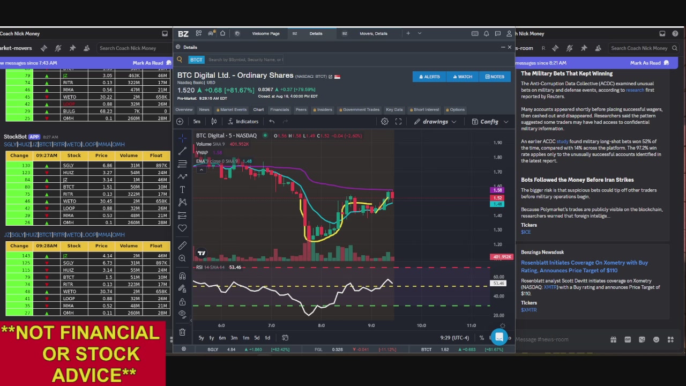Open Discord pinned messages in news-room
The width and height of the screenshot is (686, 386).
click(584, 48)
